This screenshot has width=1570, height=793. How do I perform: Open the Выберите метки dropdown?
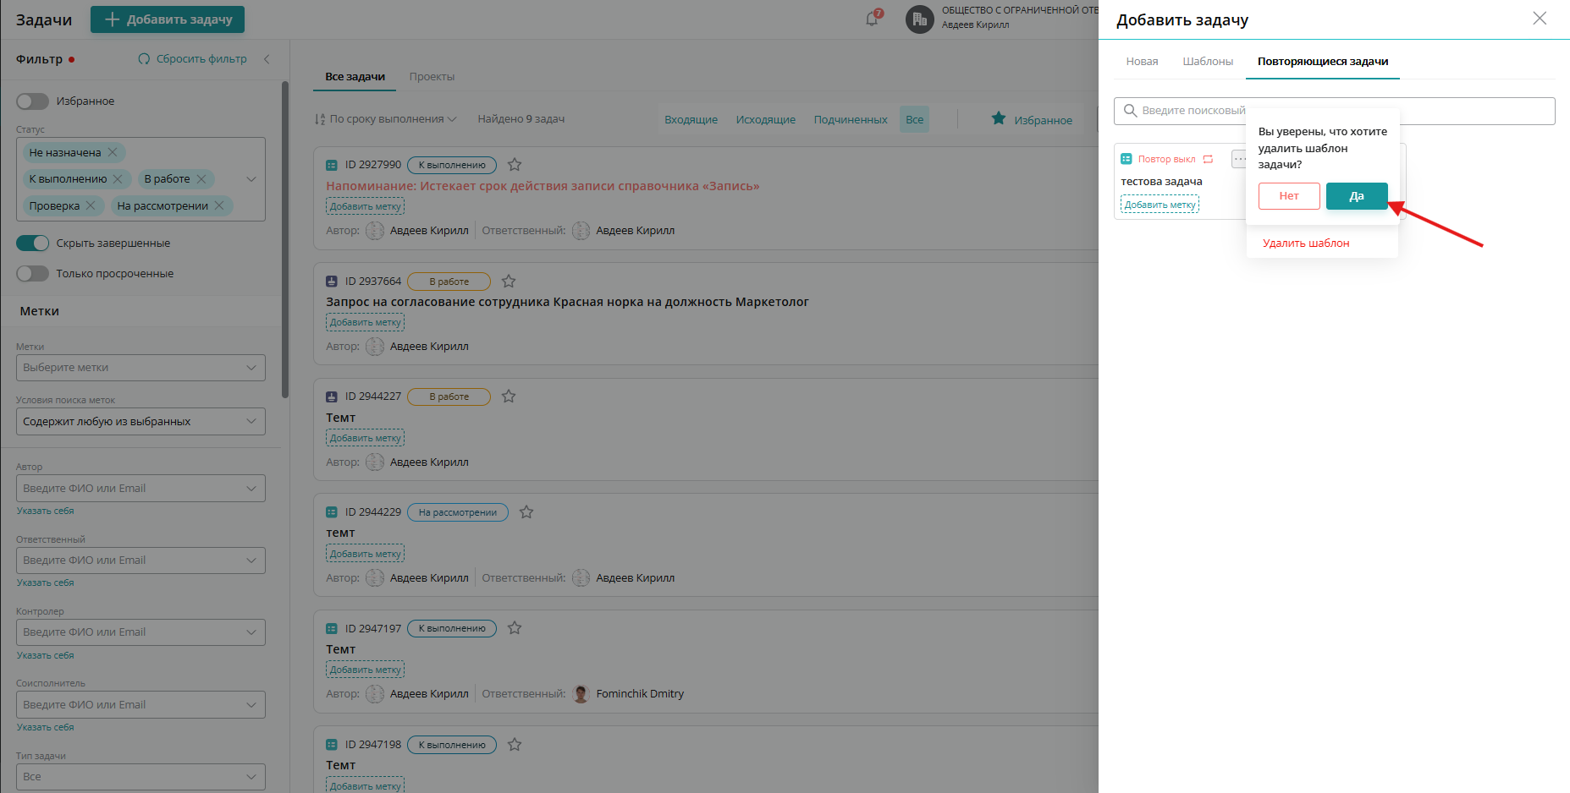coord(140,368)
